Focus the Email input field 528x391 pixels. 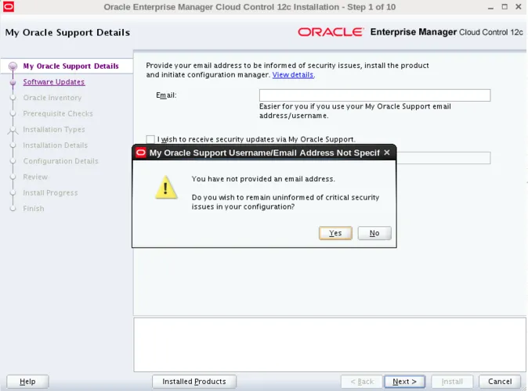[x=374, y=95]
